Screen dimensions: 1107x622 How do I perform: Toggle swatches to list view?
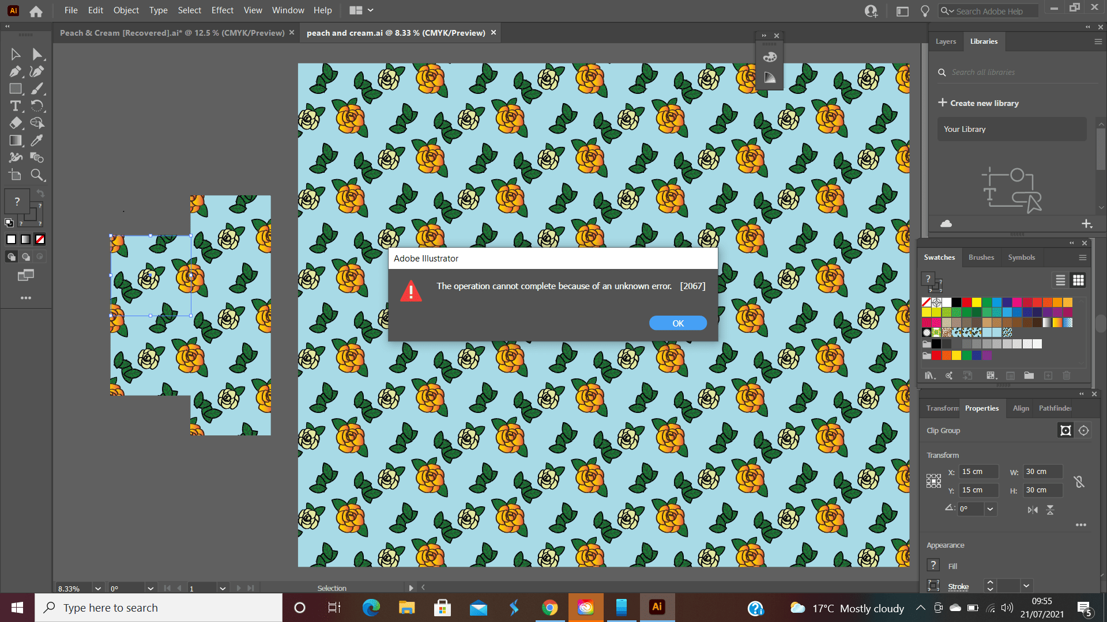point(1060,280)
